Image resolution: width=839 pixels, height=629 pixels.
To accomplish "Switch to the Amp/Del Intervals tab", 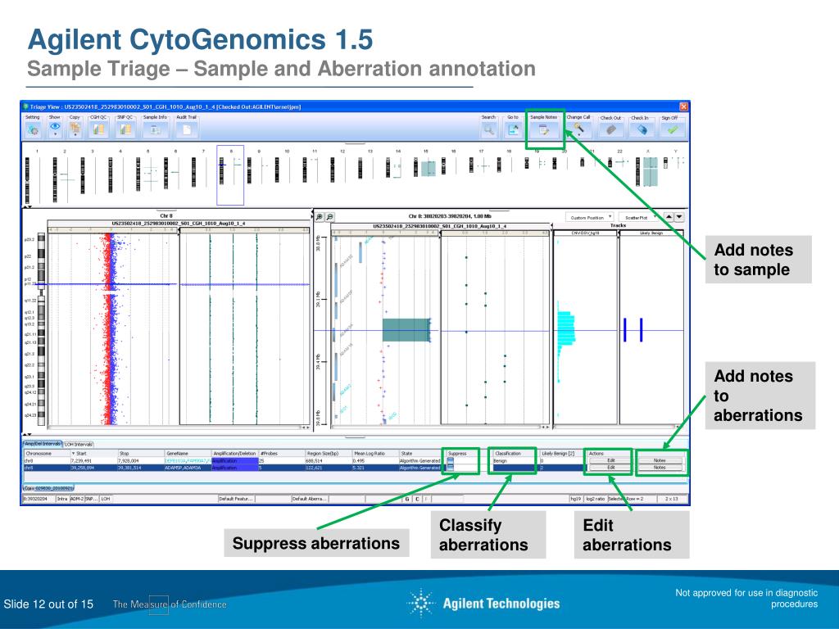I will point(43,444).
